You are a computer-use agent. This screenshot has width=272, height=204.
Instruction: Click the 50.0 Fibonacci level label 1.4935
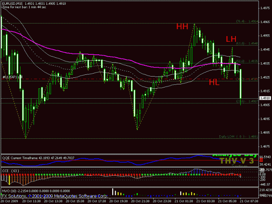pos(247,61)
